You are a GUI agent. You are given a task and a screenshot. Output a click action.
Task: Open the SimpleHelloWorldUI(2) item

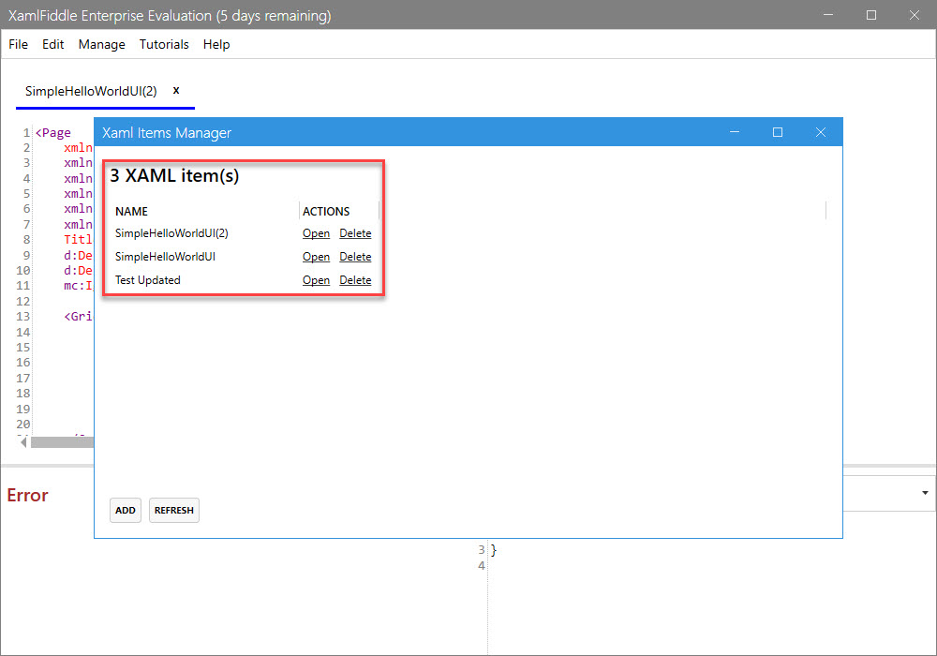point(316,233)
